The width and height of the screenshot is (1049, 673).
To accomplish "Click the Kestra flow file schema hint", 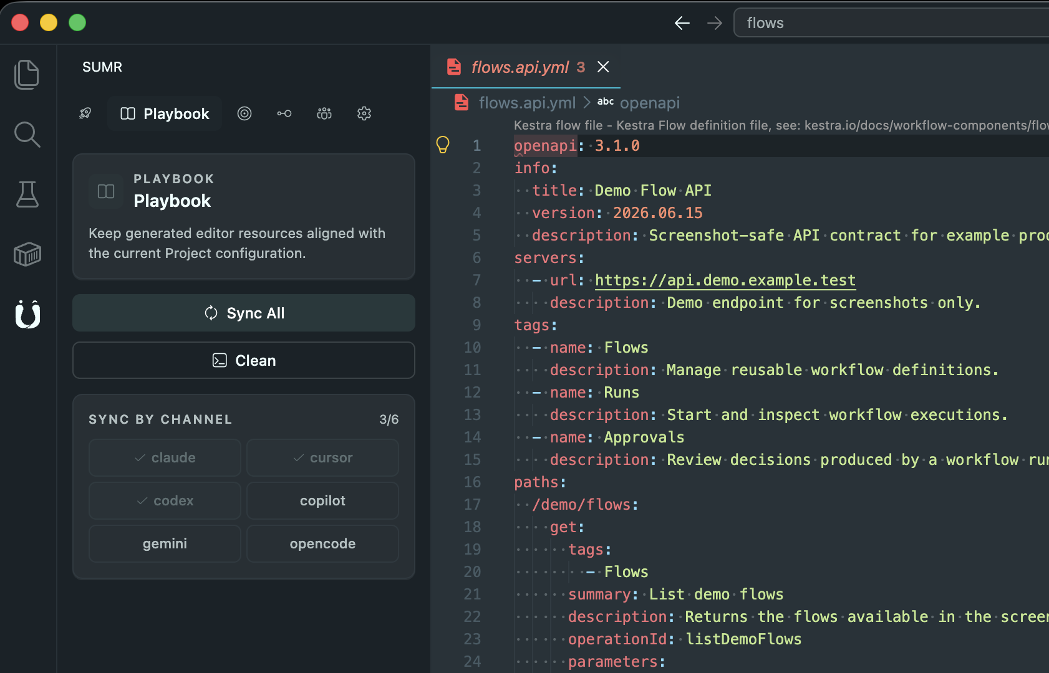I will 781,125.
